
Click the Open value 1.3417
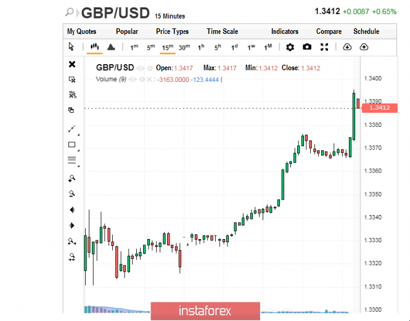(183, 68)
